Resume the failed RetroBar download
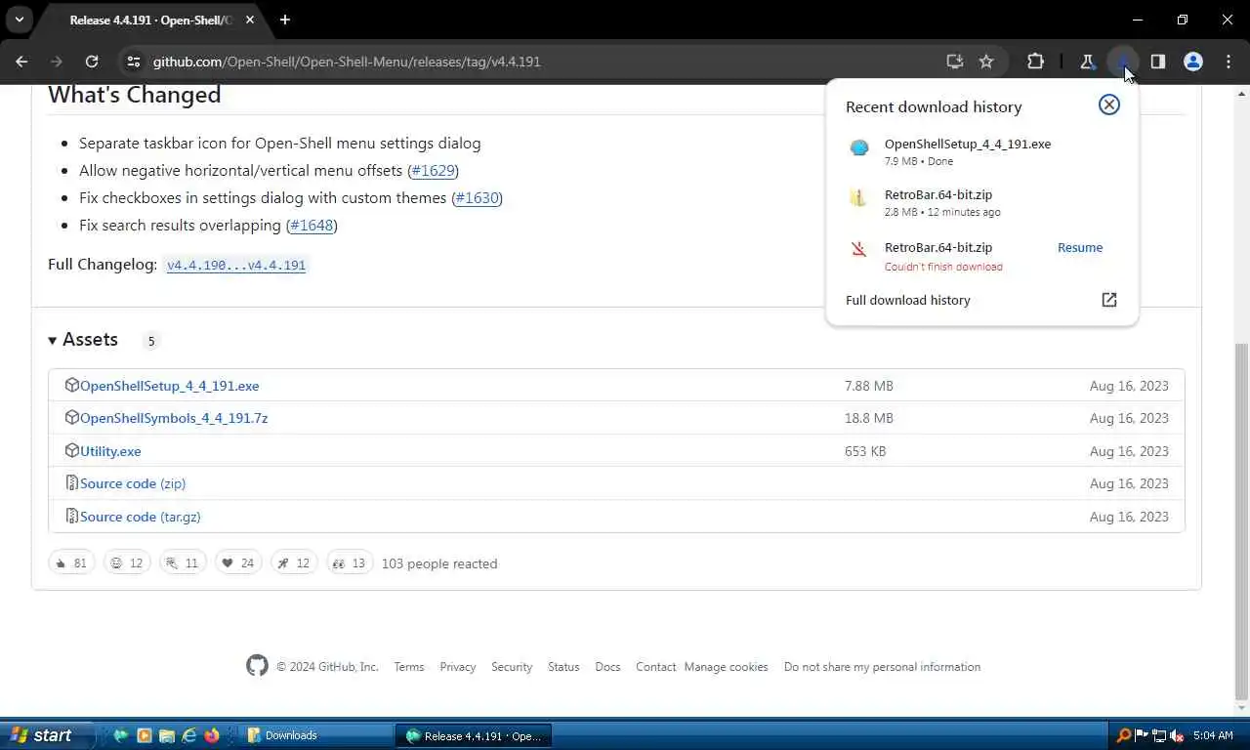The height and width of the screenshot is (750, 1250). coord(1080,247)
